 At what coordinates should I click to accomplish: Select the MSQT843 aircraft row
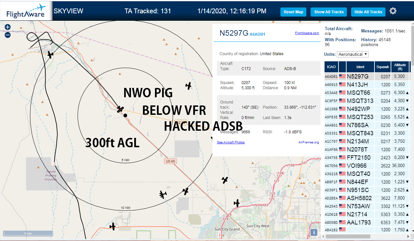coord(367,133)
